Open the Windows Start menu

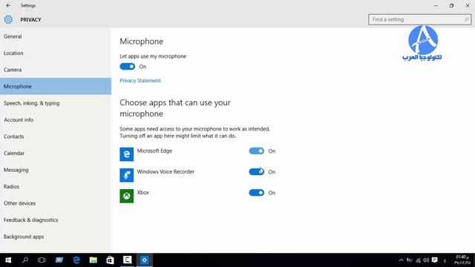[x=8, y=260]
